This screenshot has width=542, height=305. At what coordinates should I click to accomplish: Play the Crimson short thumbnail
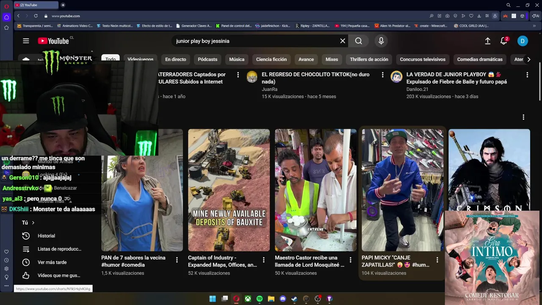pos(489,169)
